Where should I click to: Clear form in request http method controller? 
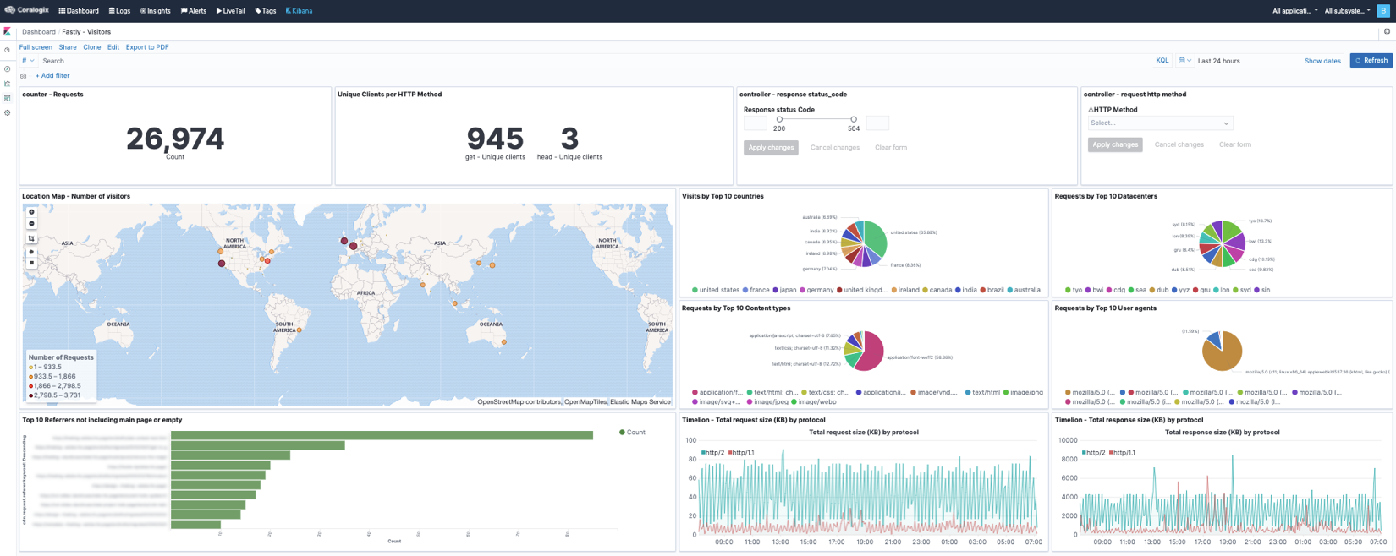tap(1235, 144)
